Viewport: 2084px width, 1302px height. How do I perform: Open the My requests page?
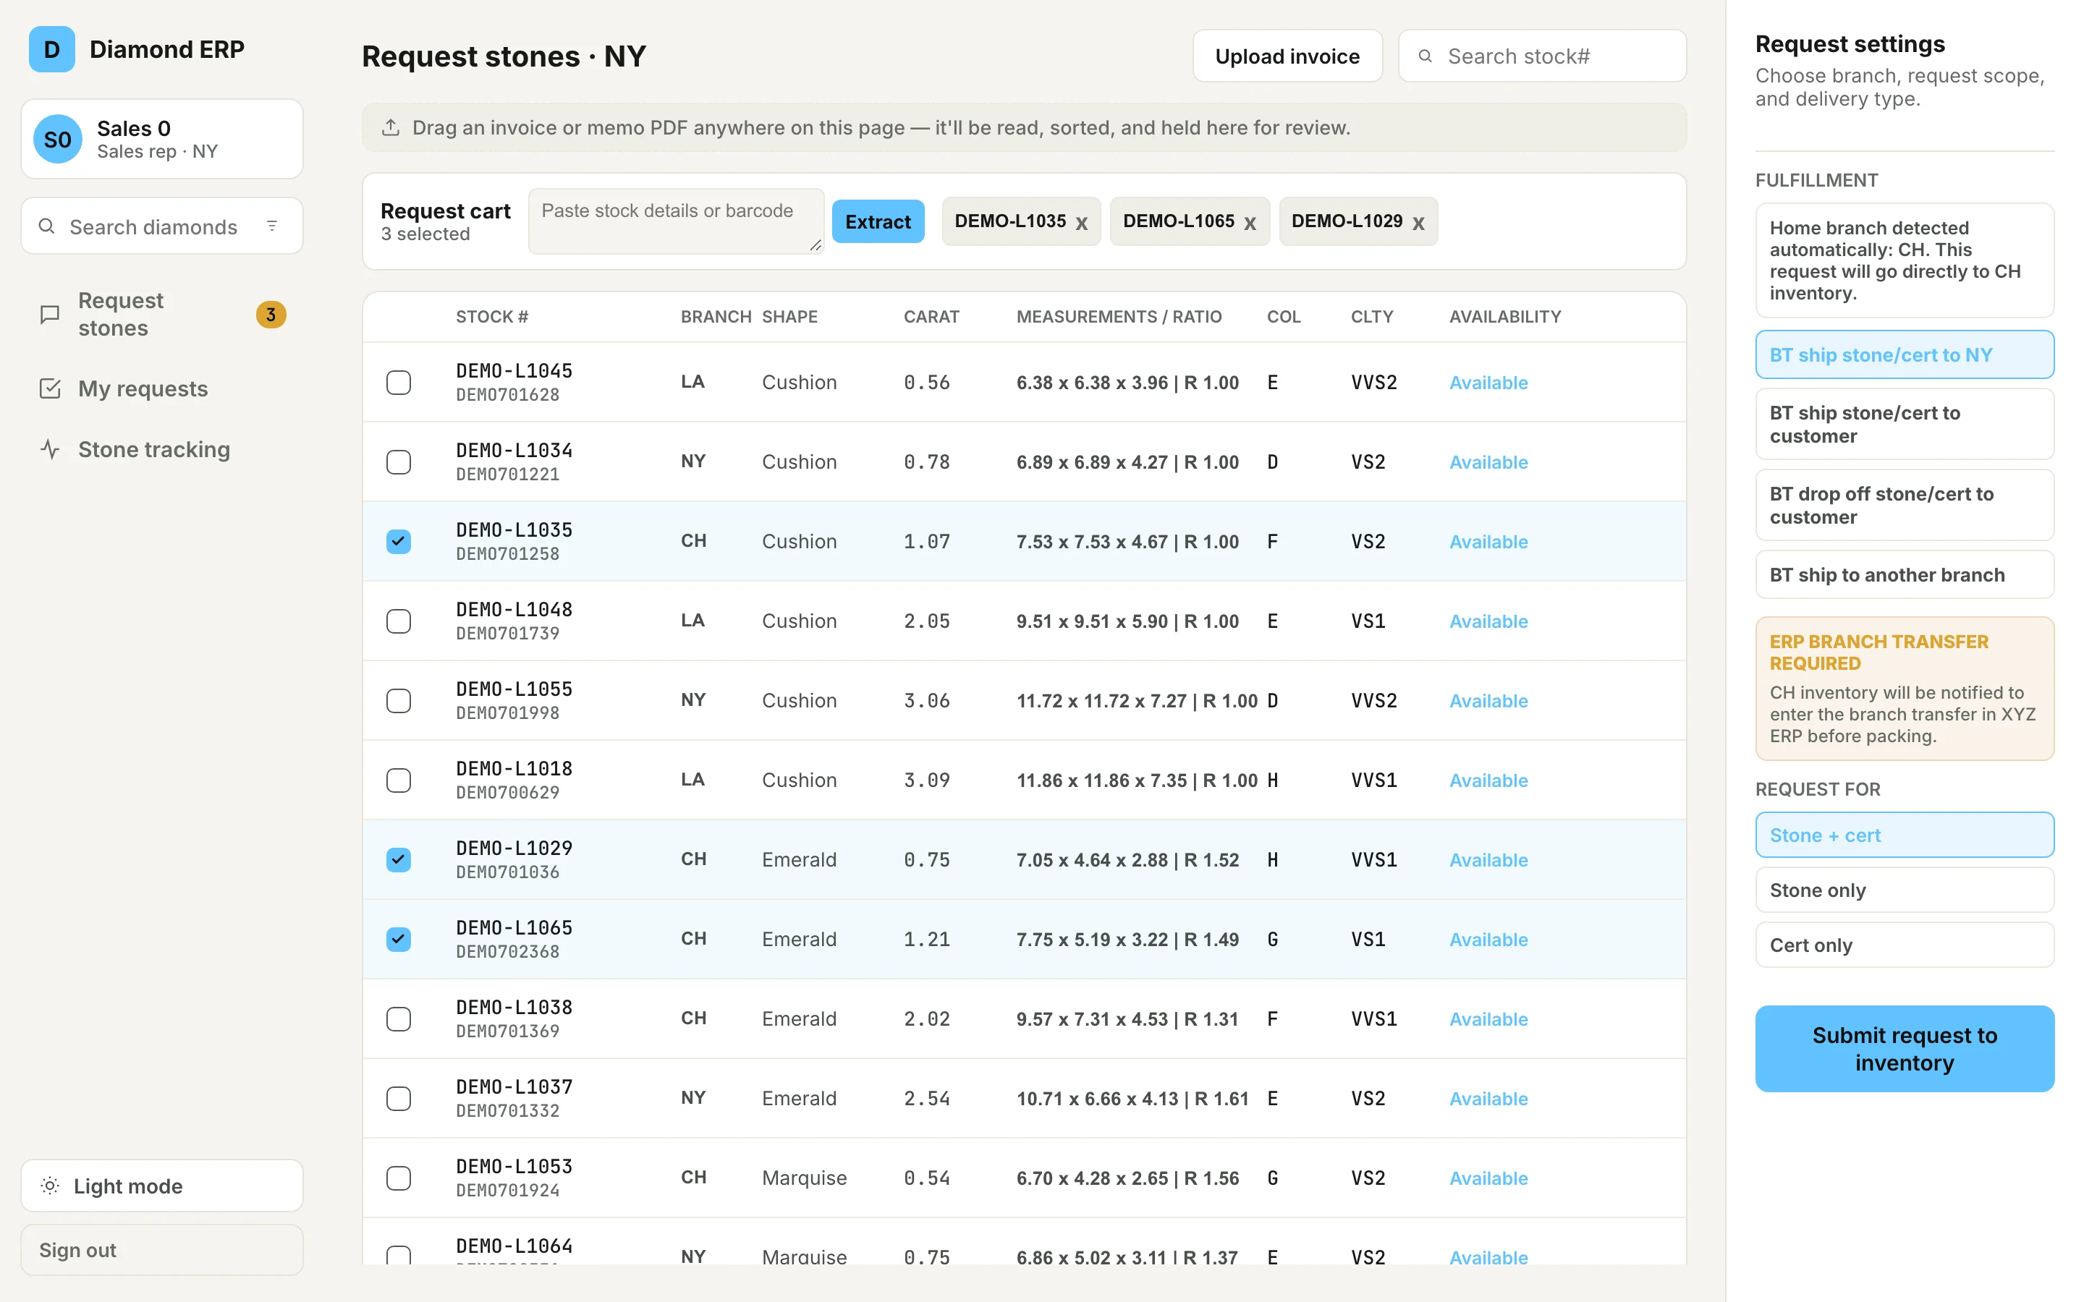(x=162, y=388)
